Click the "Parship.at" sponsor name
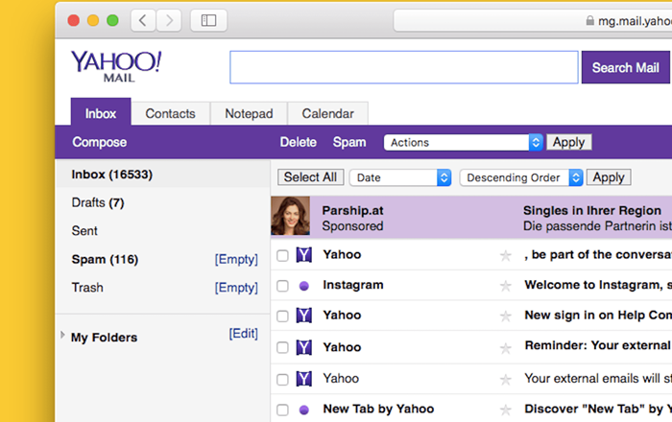Viewport: 672px width, 422px height. 352,211
